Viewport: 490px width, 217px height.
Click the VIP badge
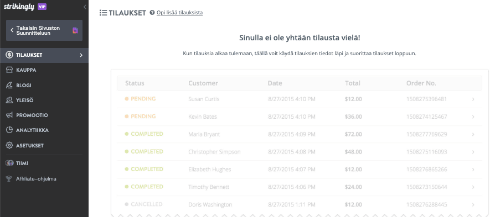click(42, 7)
